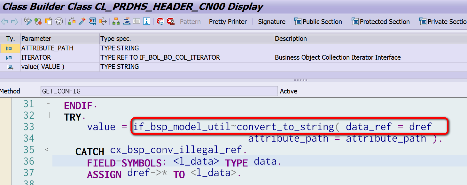Click the importing icon of ITERATOR row
The image size is (467, 185).
click(x=9, y=58)
